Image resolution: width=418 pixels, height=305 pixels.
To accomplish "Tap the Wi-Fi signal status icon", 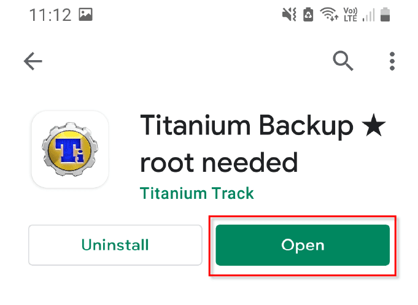I will tap(329, 14).
